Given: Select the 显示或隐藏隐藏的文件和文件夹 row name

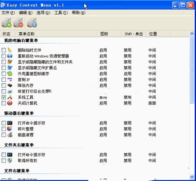Looking at the screenshot, I should pos(45,62).
